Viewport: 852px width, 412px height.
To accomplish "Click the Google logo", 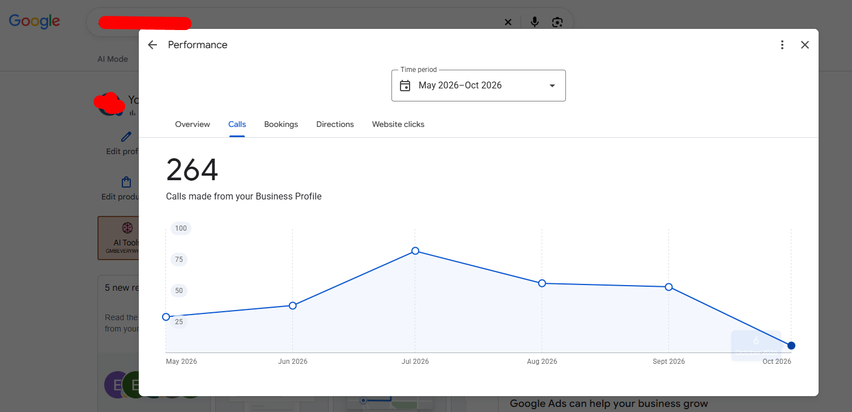I will (x=35, y=22).
